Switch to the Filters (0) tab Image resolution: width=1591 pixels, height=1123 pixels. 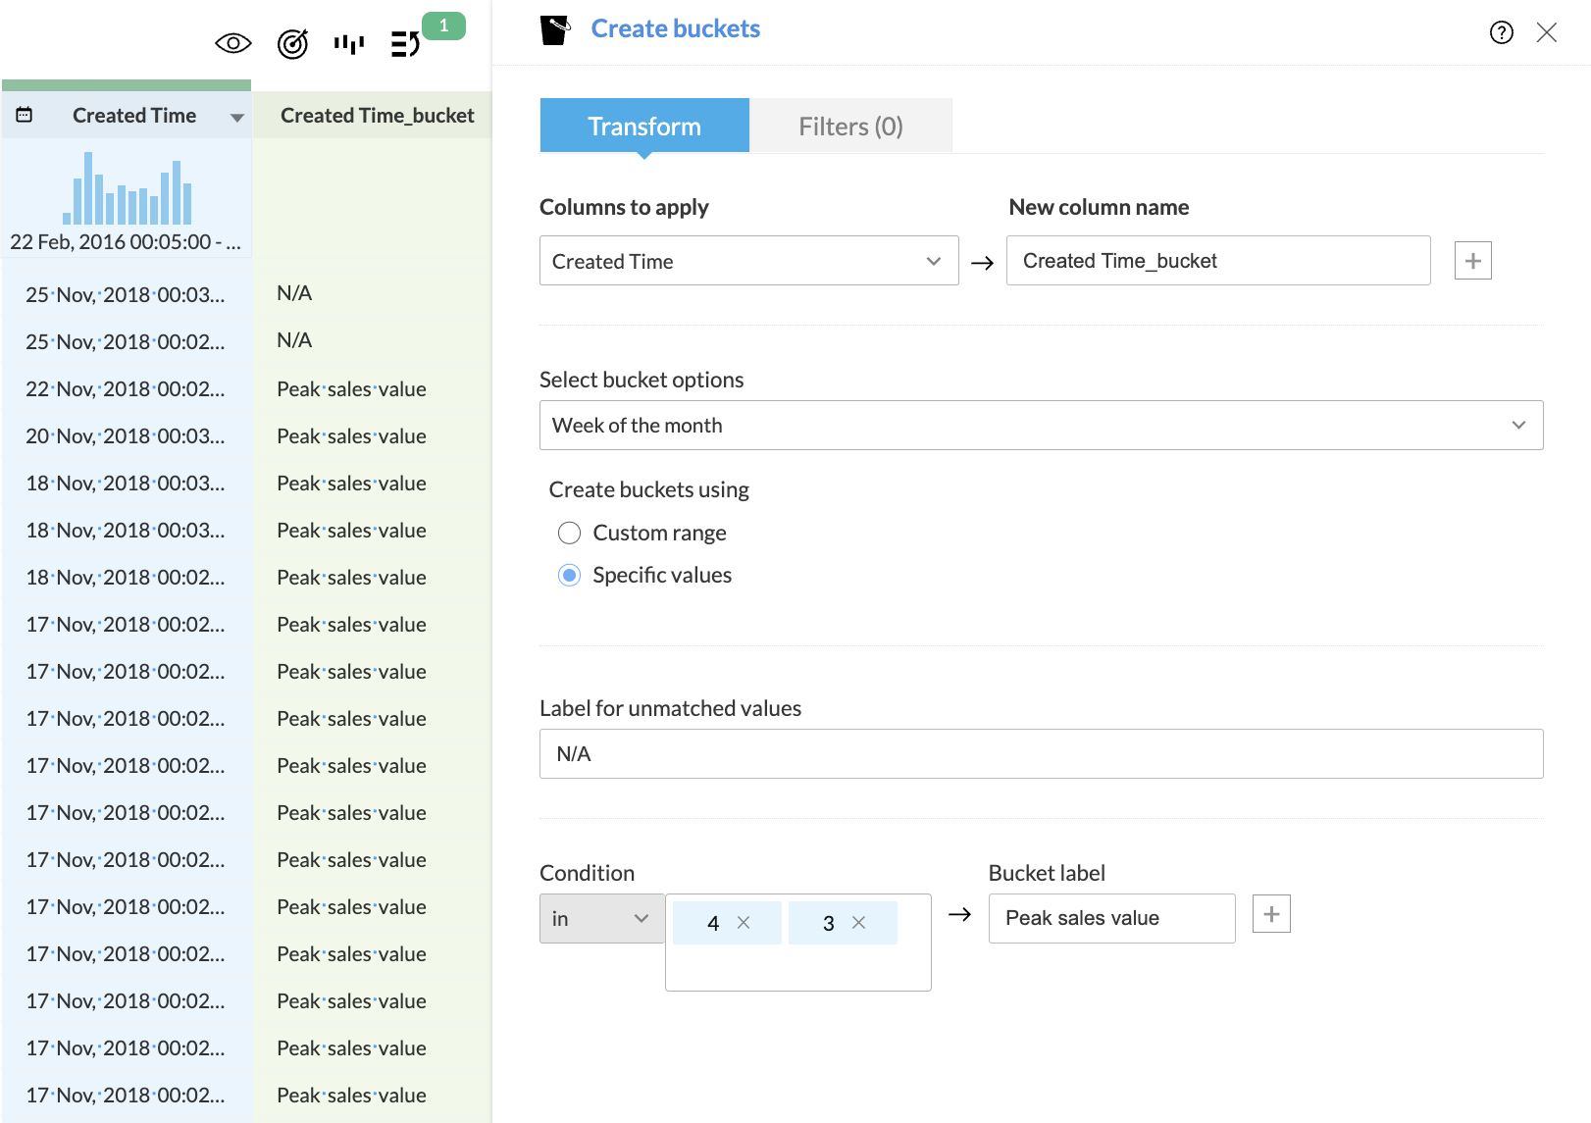[x=850, y=127]
